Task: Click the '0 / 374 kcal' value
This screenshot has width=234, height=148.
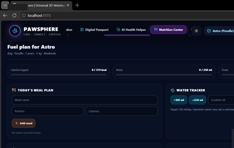Action: pos(99,70)
